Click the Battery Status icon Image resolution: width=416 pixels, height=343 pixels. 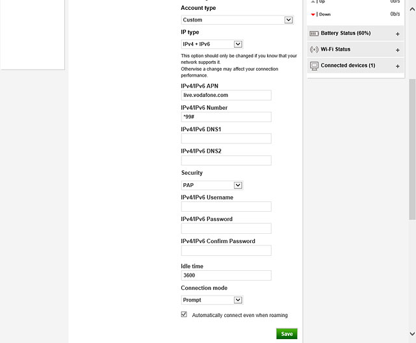point(314,34)
